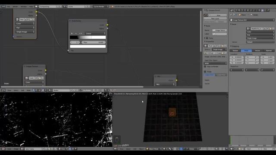Click the screen layout browse icon
This screenshot has height=155, width=276.
pyautogui.click(x=36, y=6)
